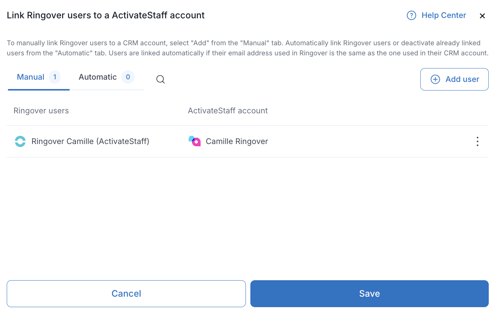The height and width of the screenshot is (315, 497).
Task: Click the Ringover logo beside Ringover Camille
Action: pyautogui.click(x=20, y=141)
